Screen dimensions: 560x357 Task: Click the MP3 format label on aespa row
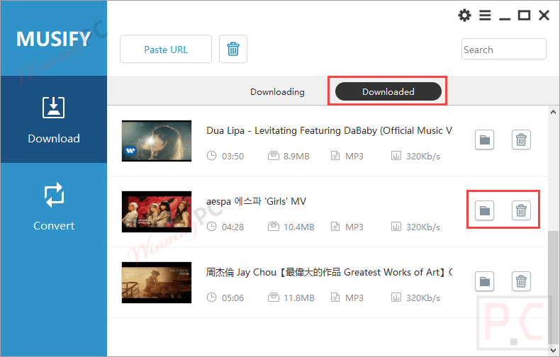click(x=354, y=227)
